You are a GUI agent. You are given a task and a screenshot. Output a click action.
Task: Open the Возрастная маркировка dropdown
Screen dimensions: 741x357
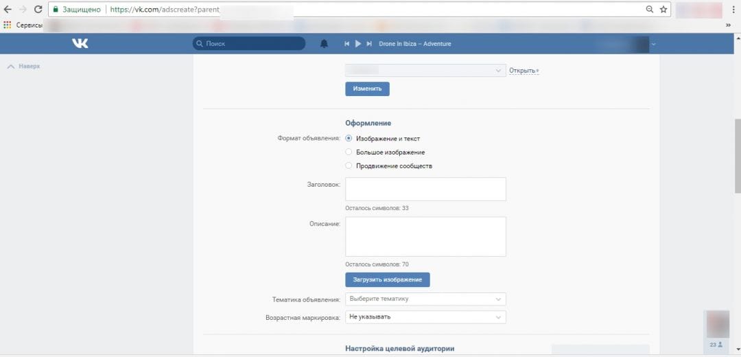(425, 316)
